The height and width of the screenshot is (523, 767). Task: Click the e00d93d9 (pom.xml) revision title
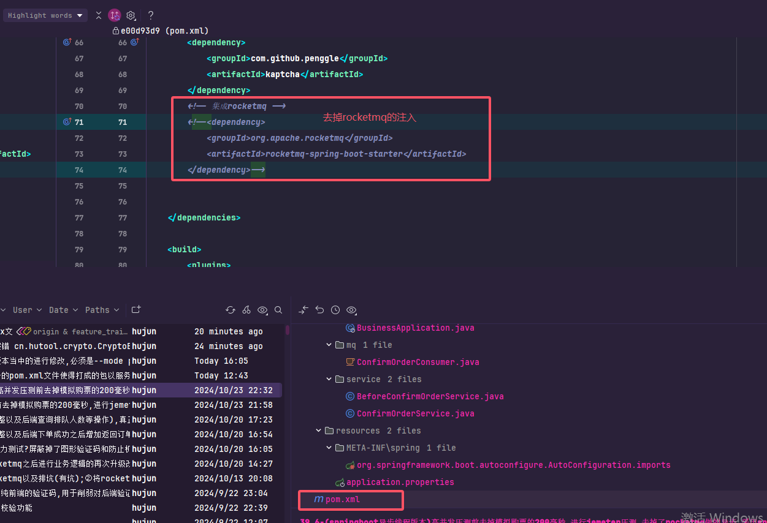point(165,30)
